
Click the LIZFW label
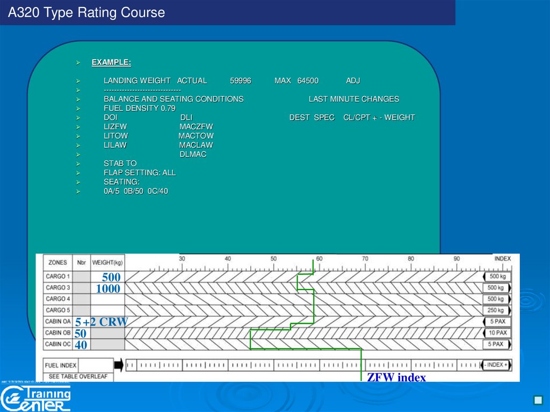[x=115, y=127]
